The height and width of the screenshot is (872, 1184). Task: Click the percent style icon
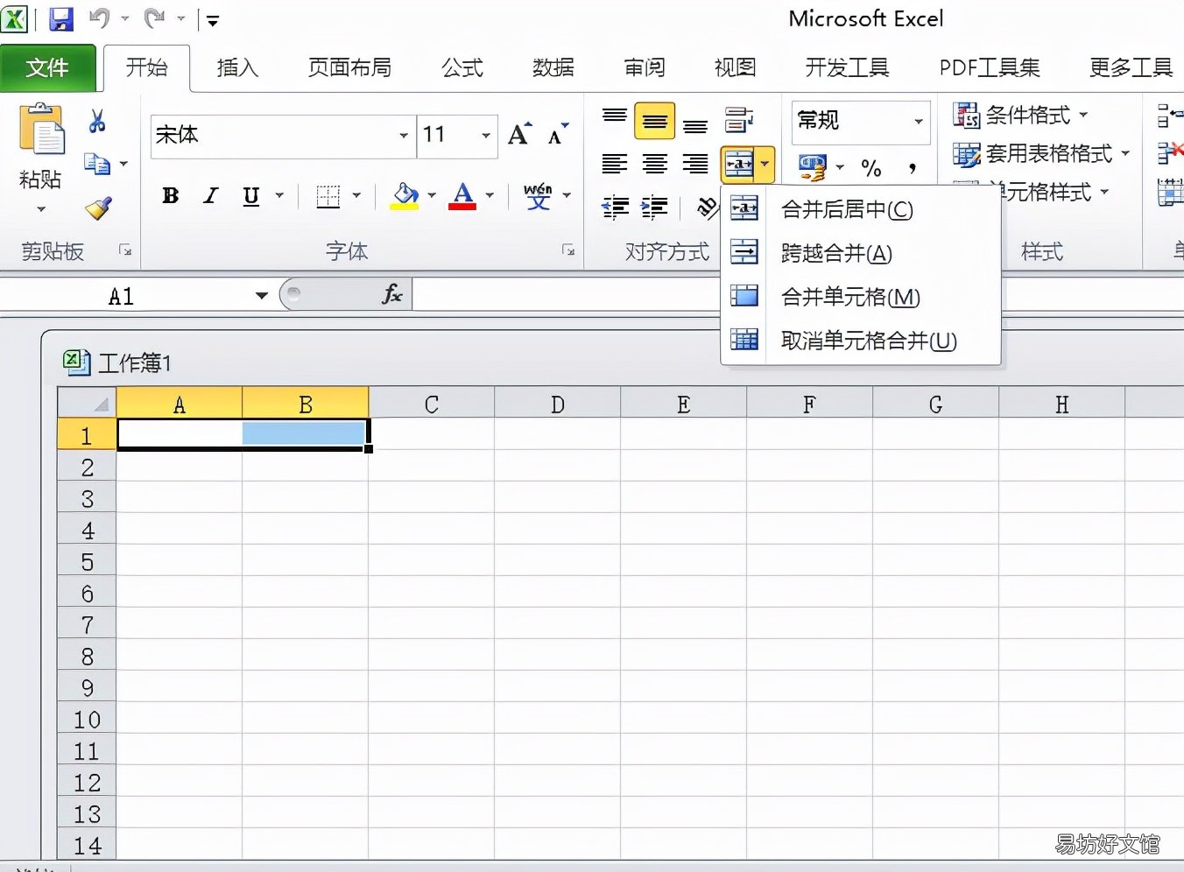871,167
